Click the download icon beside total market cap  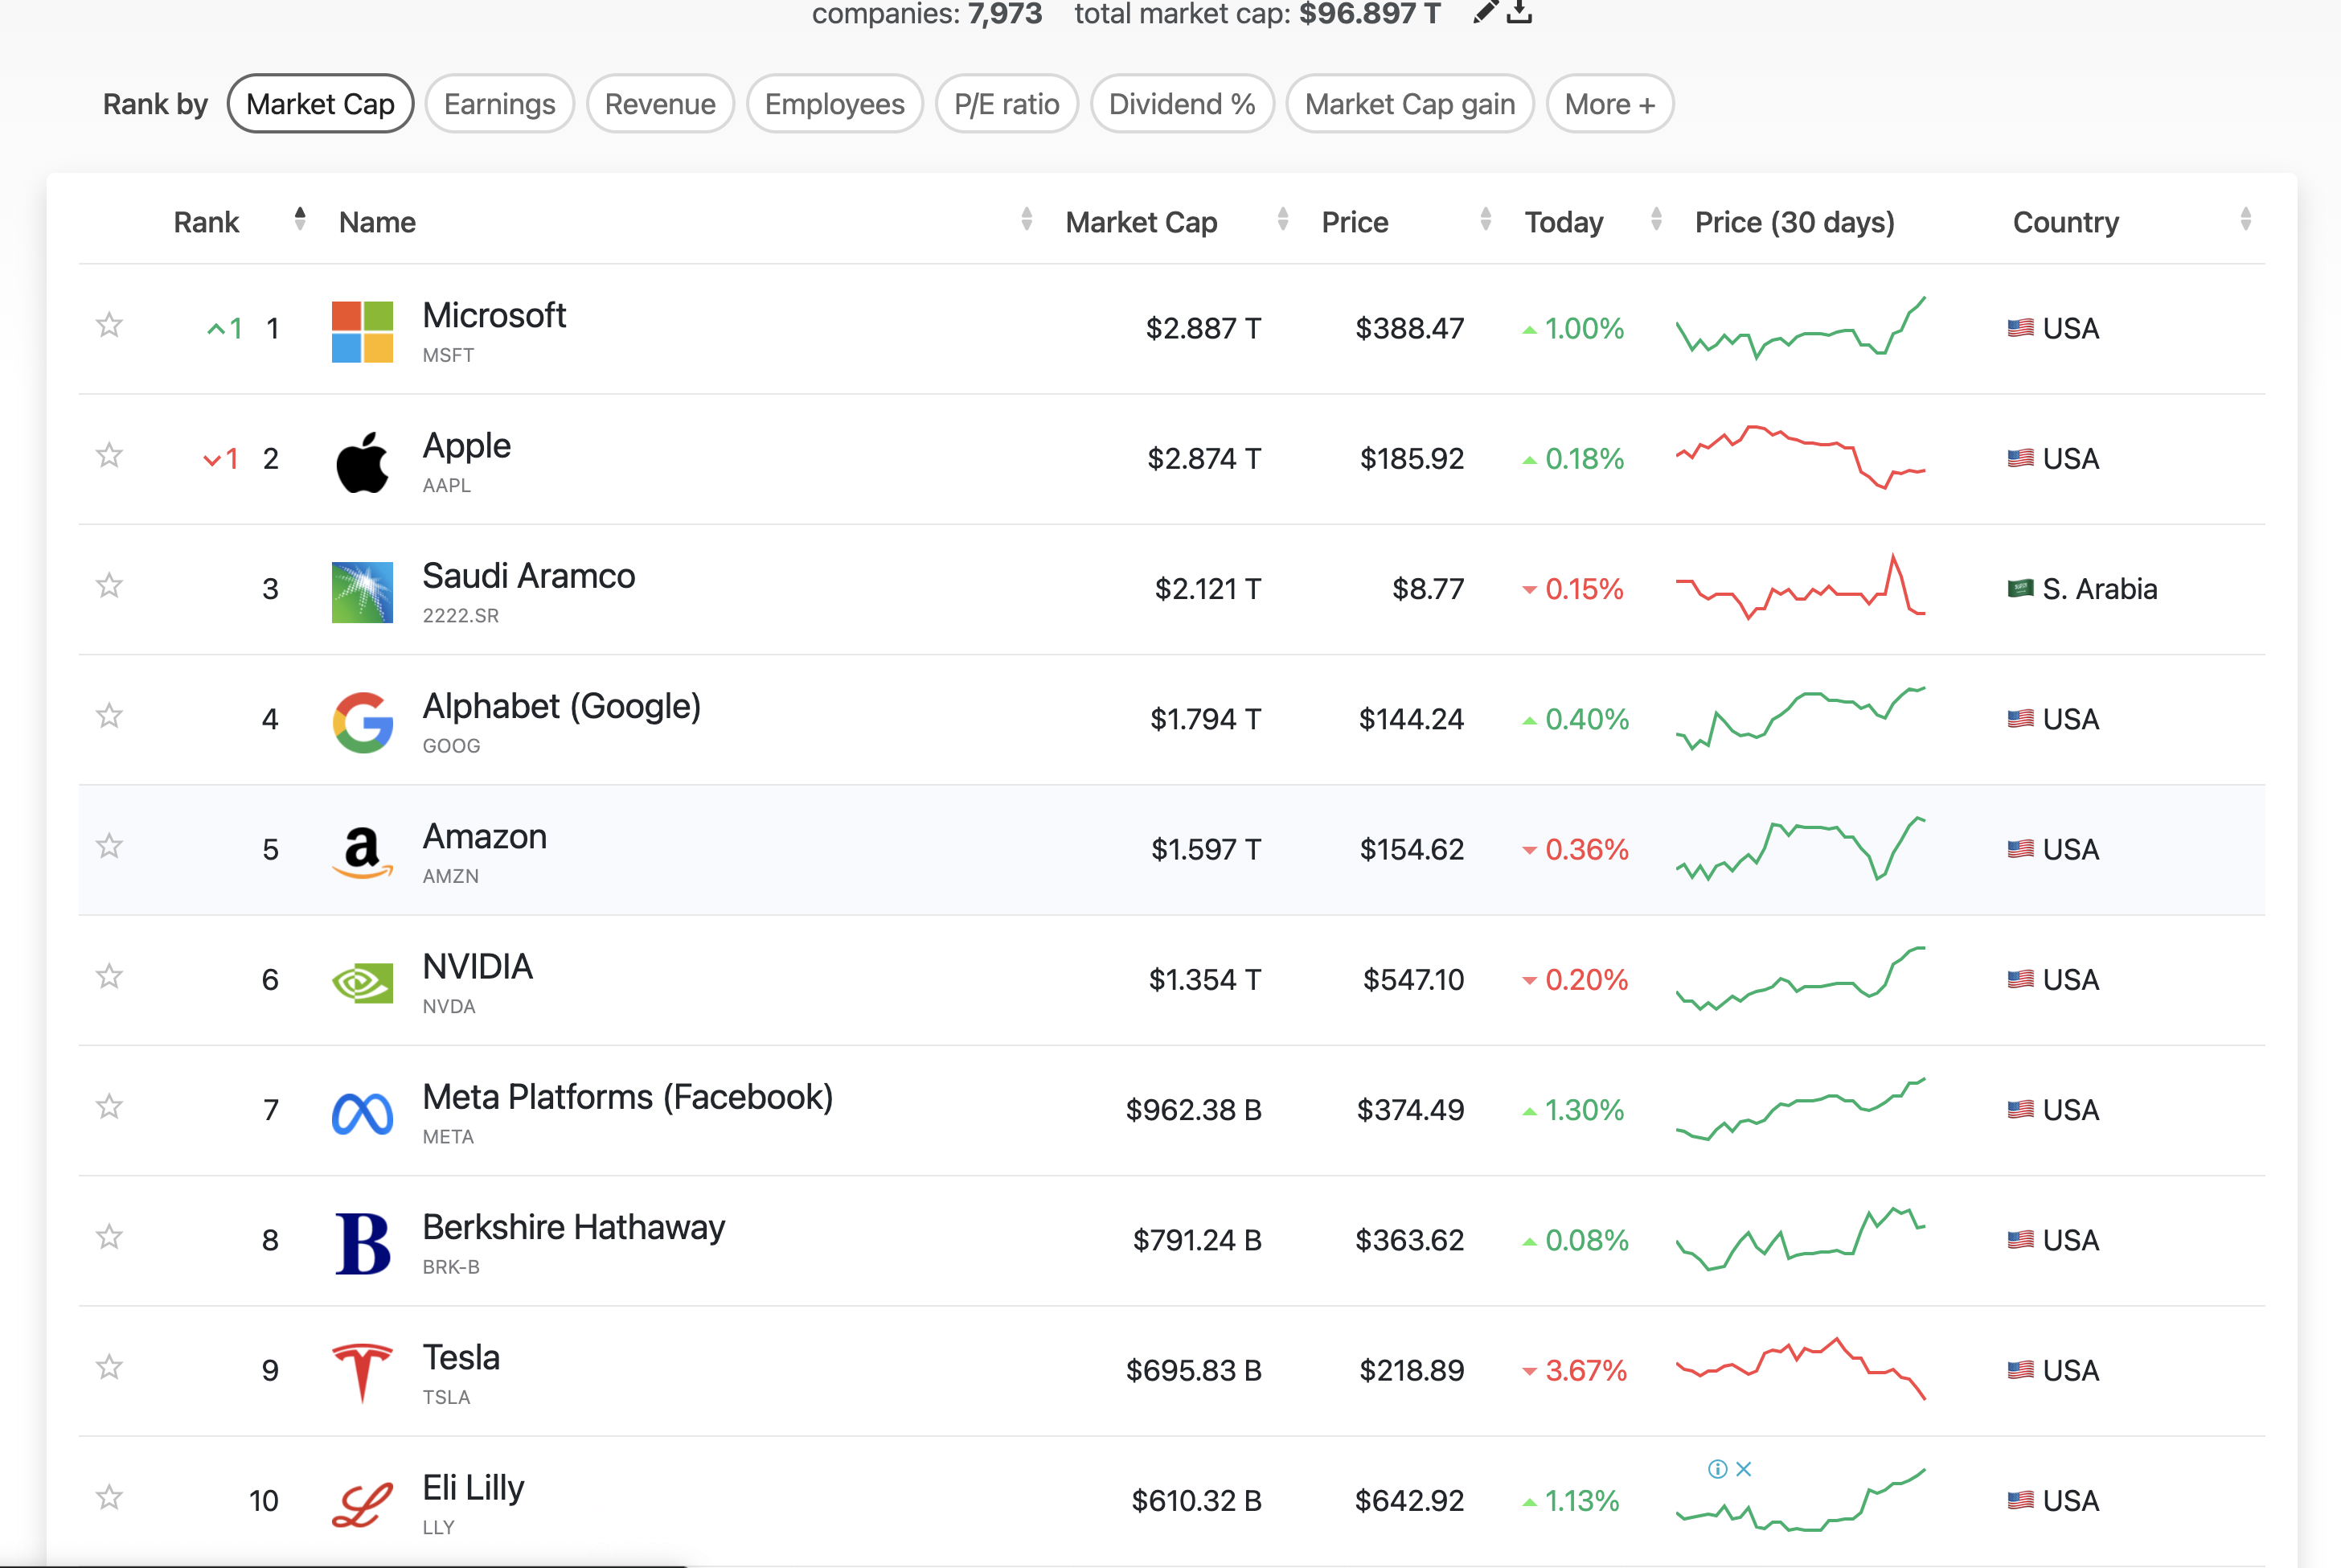(x=1520, y=12)
